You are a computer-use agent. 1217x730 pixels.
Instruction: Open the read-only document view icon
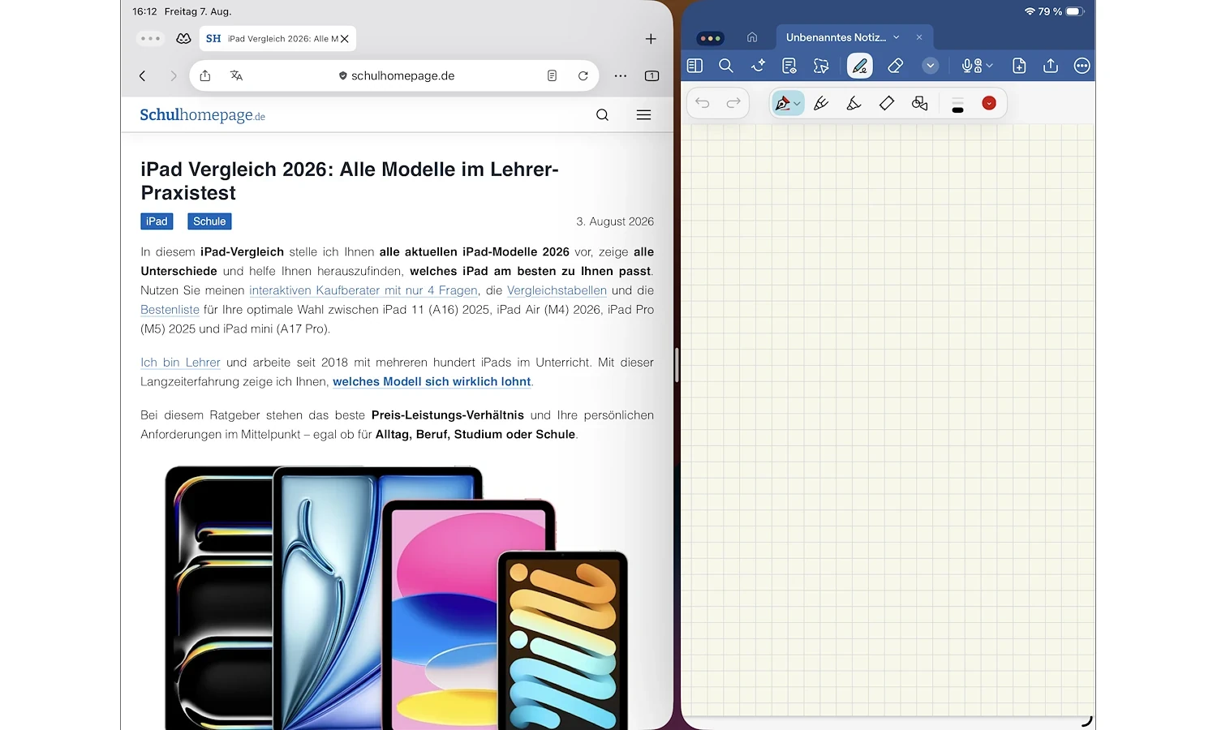tap(789, 66)
